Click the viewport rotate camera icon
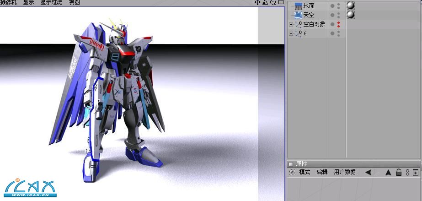422x201 pixels. 272,2
